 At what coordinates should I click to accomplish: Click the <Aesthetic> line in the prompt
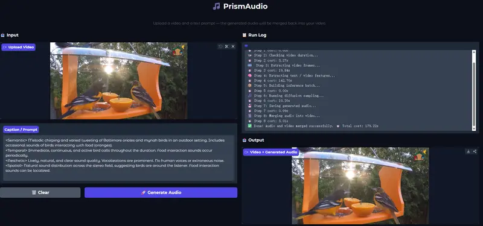[115, 160]
